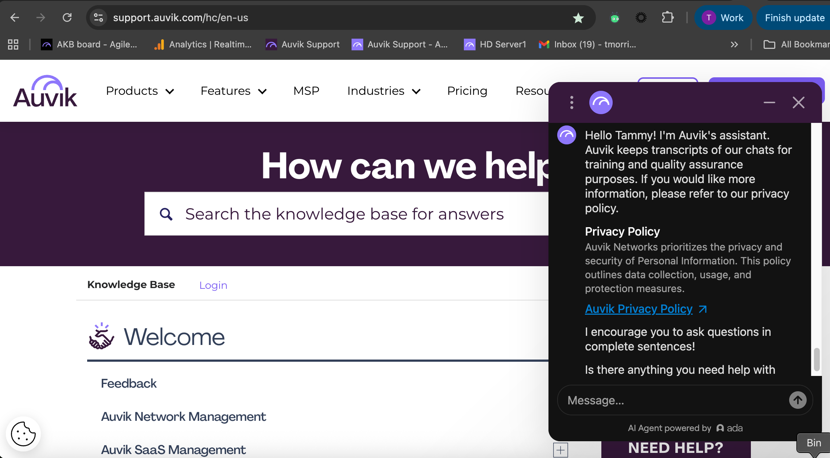Minimize the chat widget
Image resolution: width=830 pixels, height=458 pixels.
[769, 102]
